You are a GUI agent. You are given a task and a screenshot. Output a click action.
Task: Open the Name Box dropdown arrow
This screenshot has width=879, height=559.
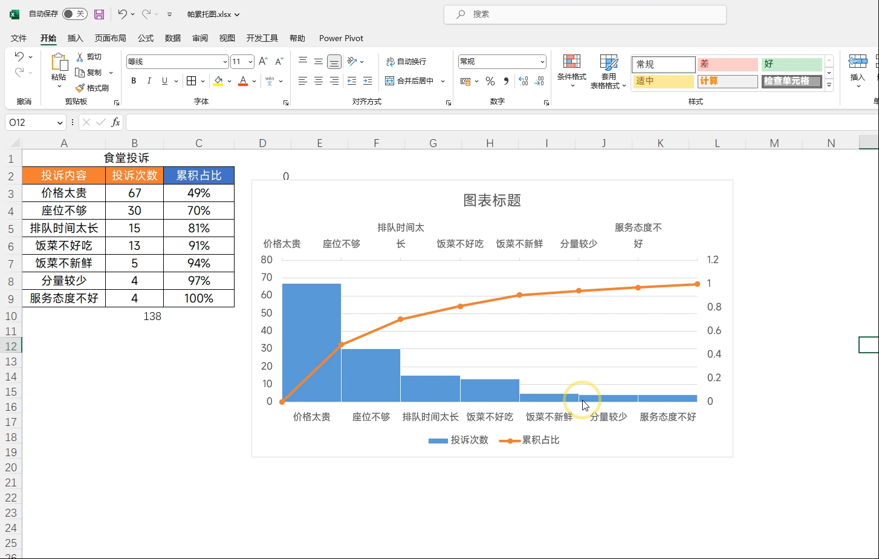click(x=60, y=123)
